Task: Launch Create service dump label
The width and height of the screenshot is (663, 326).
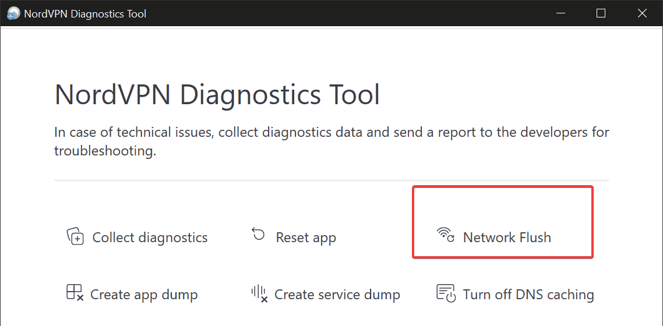Action: point(337,294)
